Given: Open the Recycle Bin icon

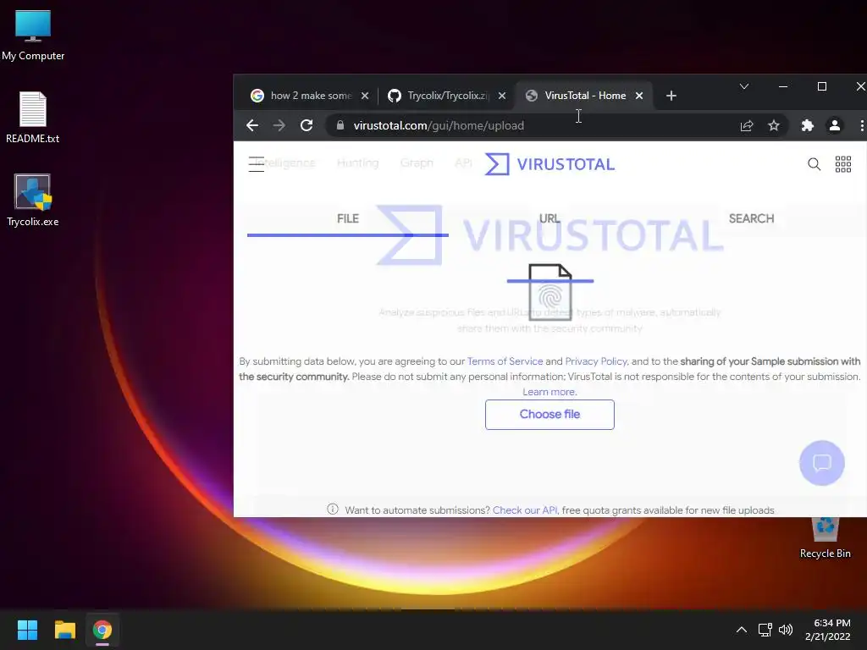Looking at the screenshot, I should click(x=825, y=537).
